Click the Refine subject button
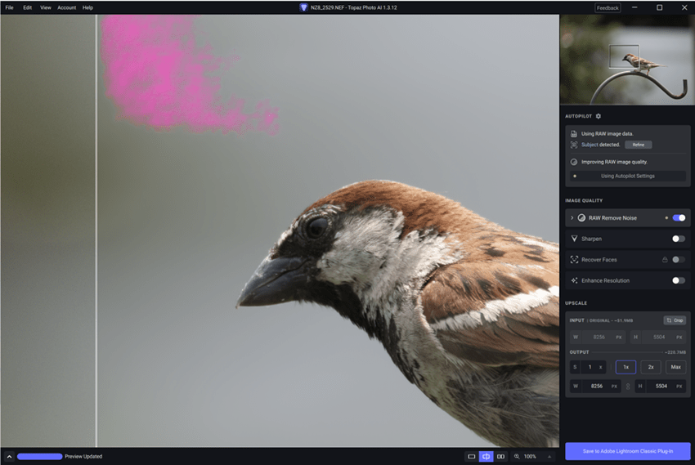The height and width of the screenshot is (465, 695). coord(638,145)
